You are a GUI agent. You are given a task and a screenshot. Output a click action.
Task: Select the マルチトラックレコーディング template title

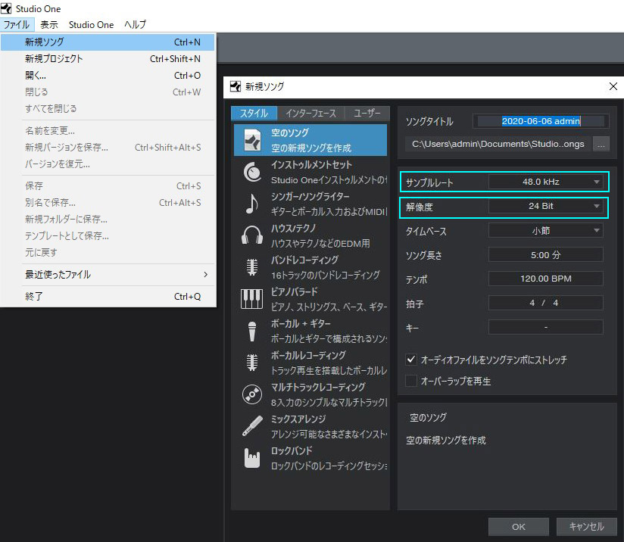tap(318, 388)
